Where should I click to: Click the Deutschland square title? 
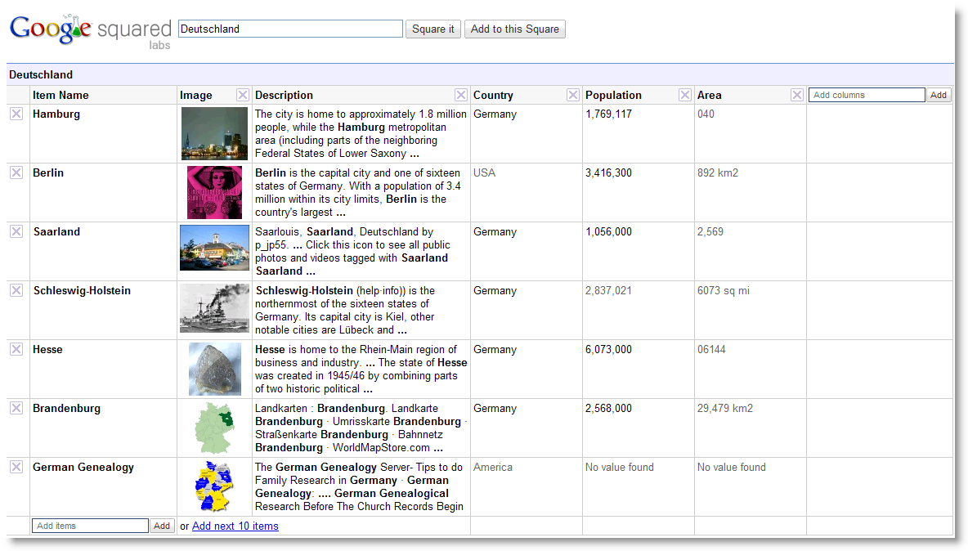41,74
